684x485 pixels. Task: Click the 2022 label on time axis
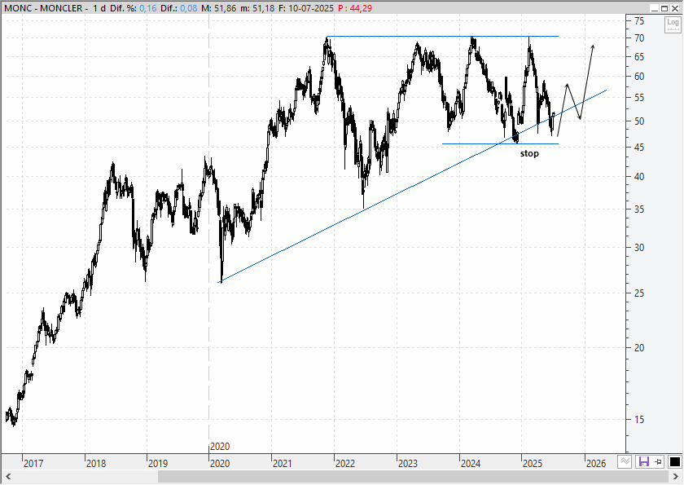click(345, 463)
